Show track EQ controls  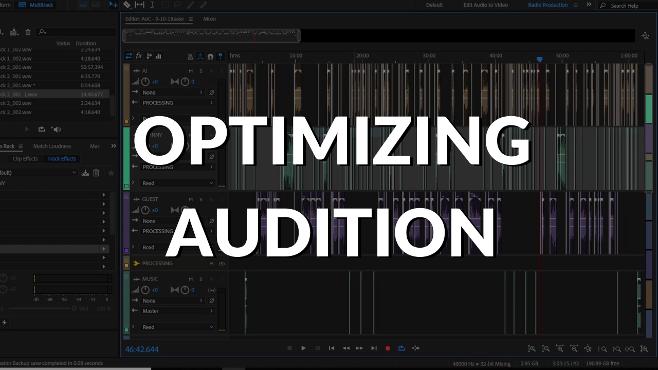tap(158, 56)
